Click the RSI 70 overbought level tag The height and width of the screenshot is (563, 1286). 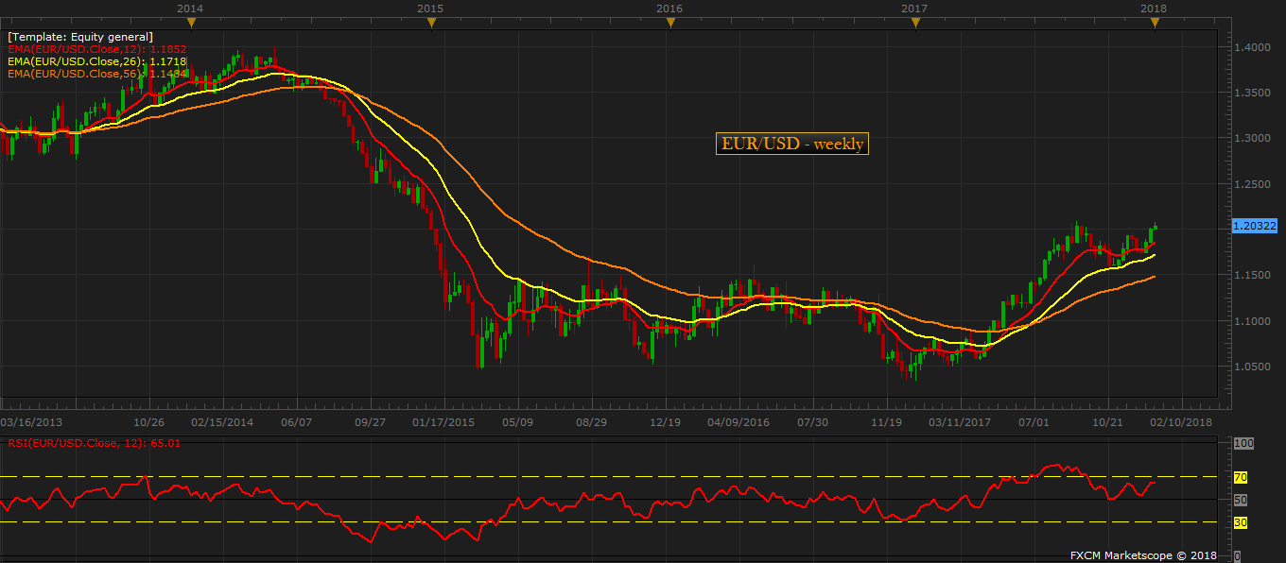point(1241,477)
